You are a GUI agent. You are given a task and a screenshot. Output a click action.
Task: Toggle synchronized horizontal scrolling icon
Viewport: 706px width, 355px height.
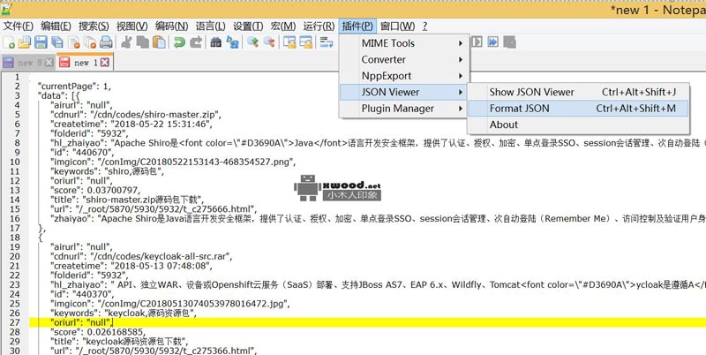point(305,42)
